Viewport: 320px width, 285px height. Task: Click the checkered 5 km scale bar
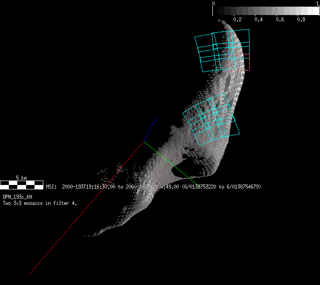[22, 185]
